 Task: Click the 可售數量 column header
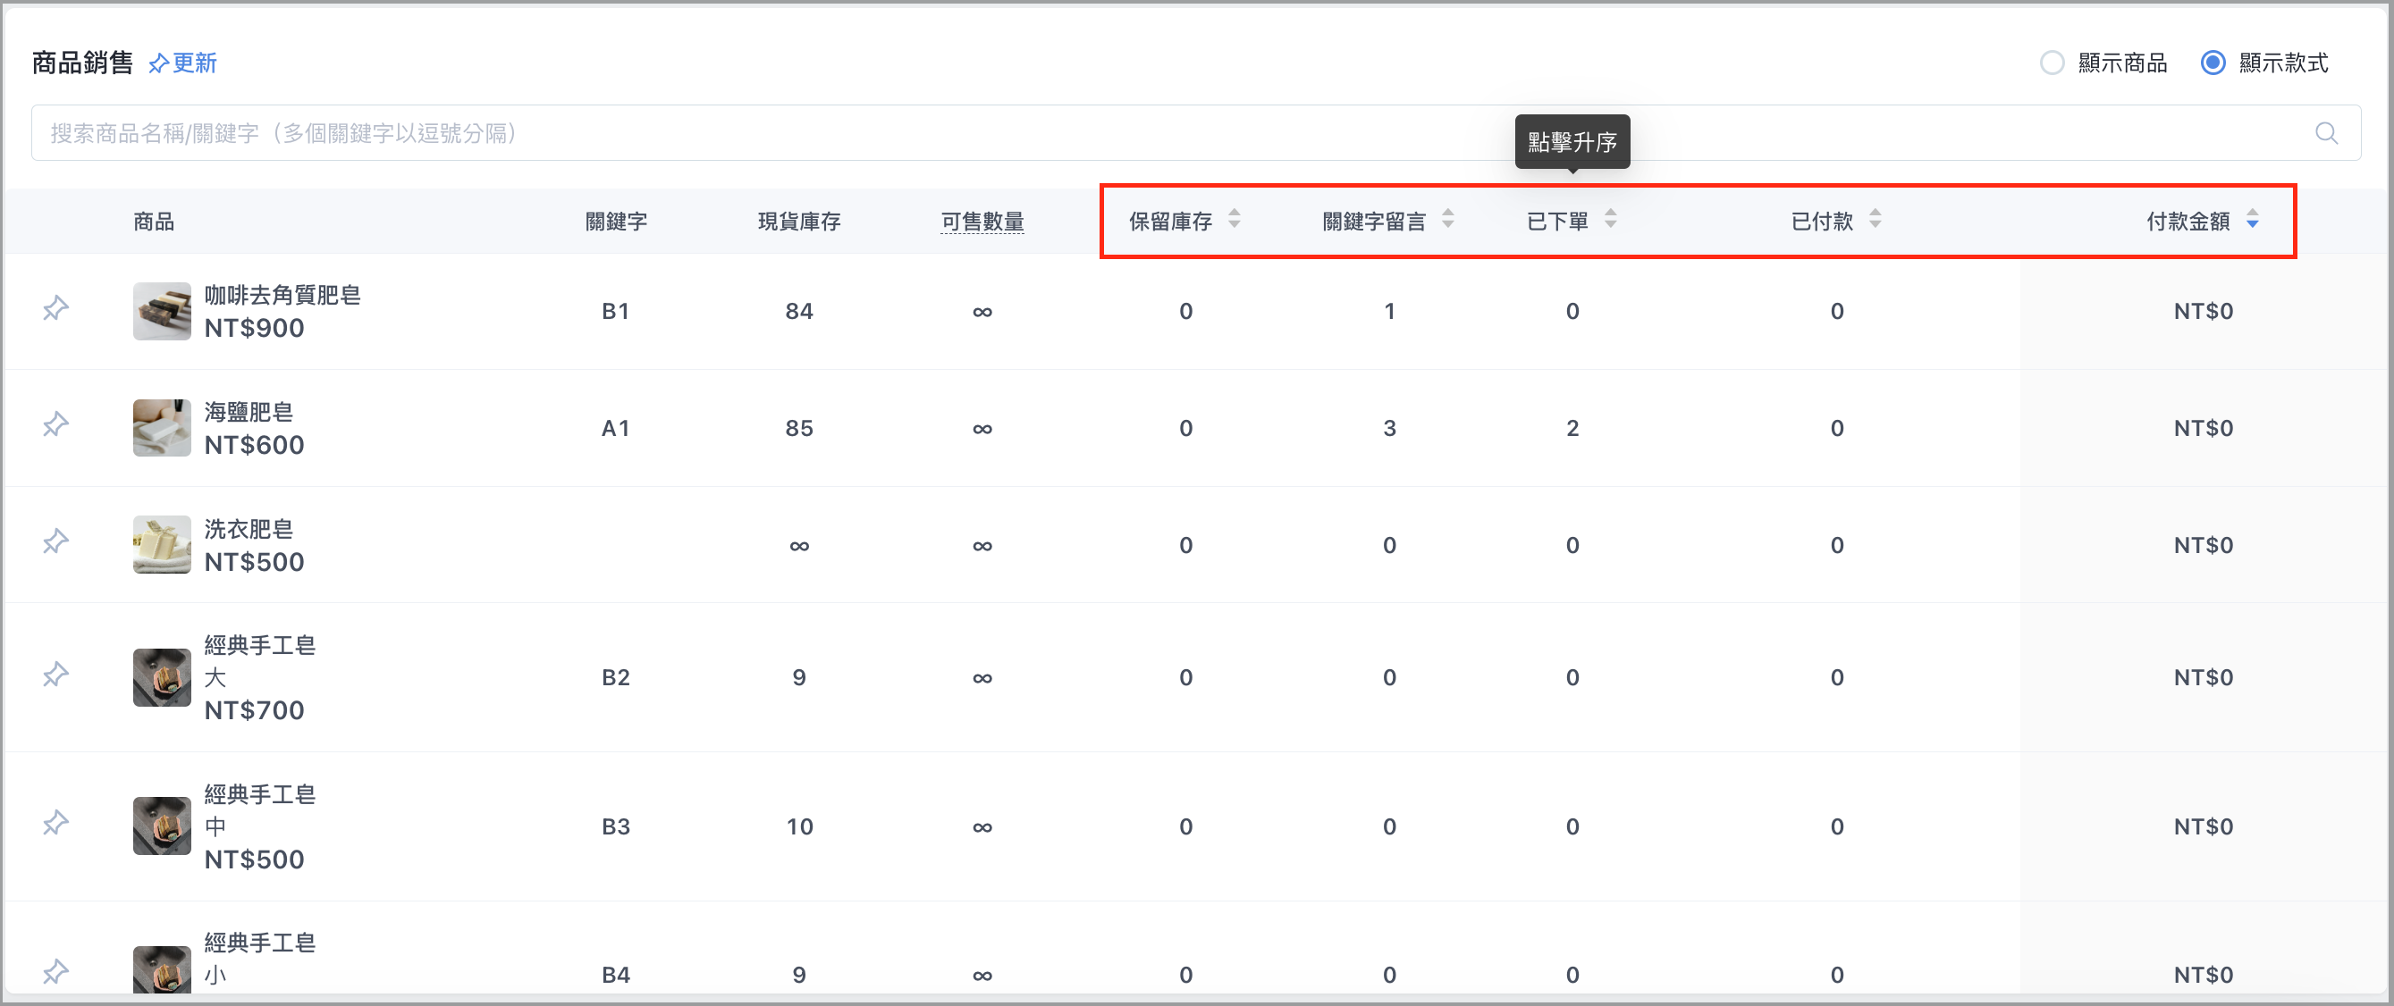point(982,222)
